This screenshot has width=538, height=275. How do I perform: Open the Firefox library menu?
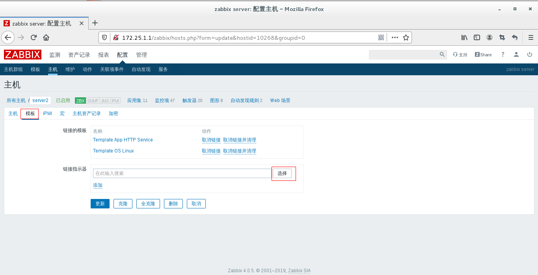coord(464,37)
